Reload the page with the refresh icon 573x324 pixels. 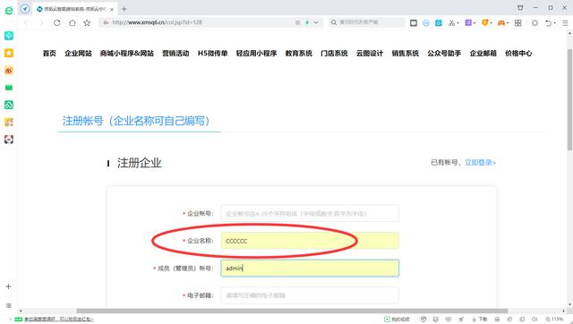[x=56, y=22]
